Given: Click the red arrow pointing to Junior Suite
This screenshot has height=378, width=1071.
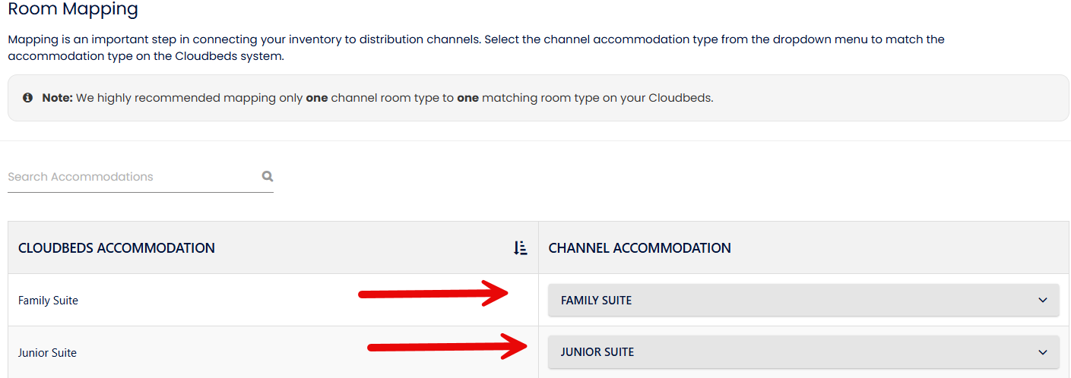Looking at the screenshot, I should point(447,347).
